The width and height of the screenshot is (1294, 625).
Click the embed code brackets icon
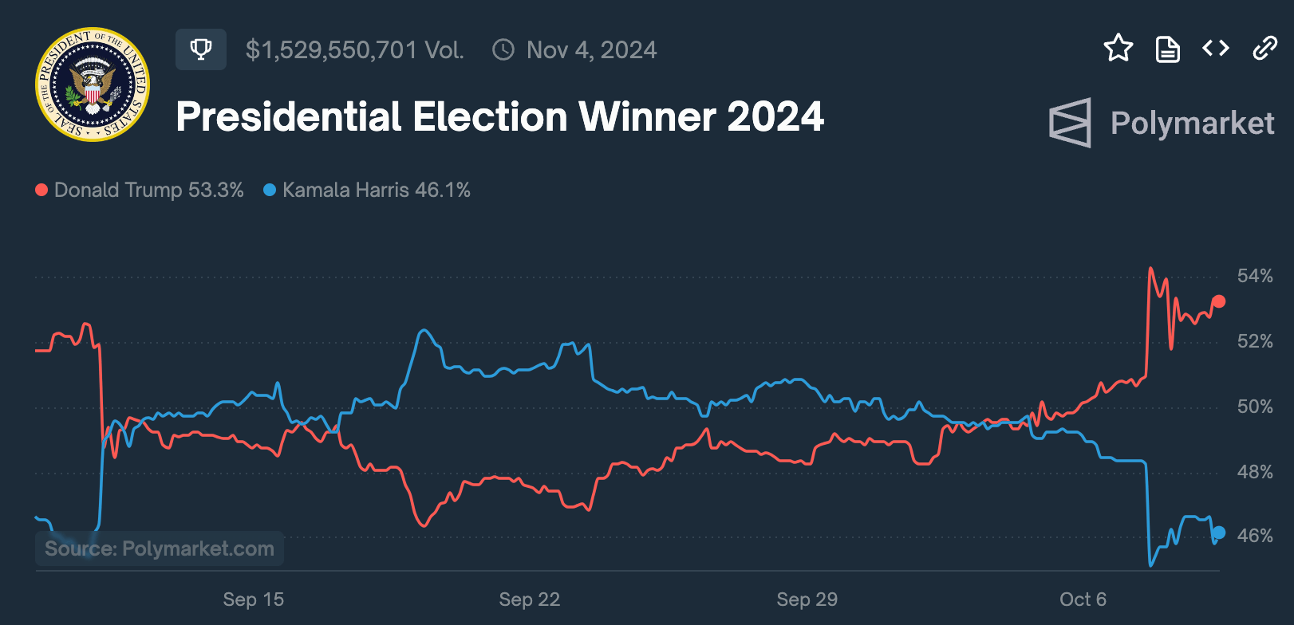1216,49
